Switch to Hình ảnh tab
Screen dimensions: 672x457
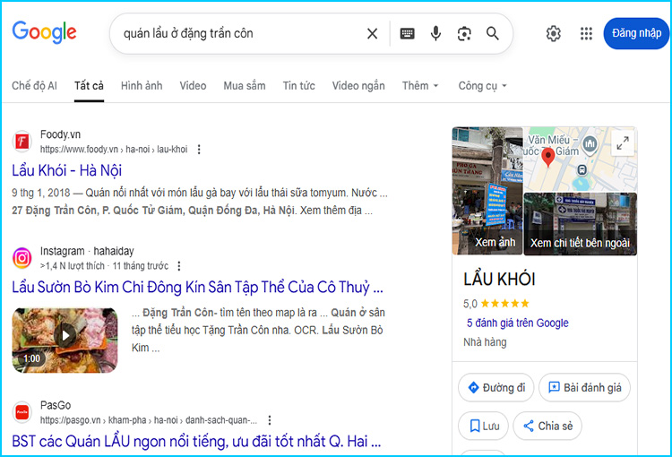[142, 86]
